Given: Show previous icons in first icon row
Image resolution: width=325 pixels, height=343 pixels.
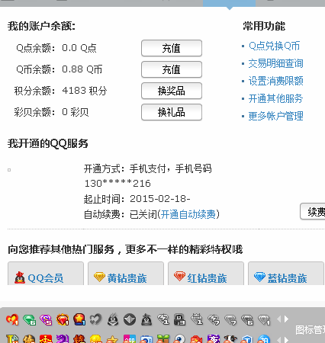Looking at the screenshot, I should coord(279,319).
